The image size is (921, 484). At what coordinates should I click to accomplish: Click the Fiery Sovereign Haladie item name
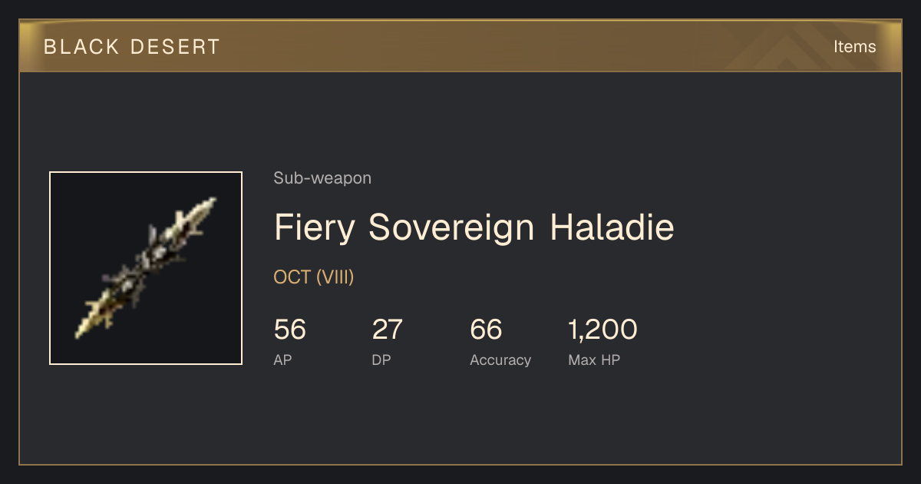[474, 227]
